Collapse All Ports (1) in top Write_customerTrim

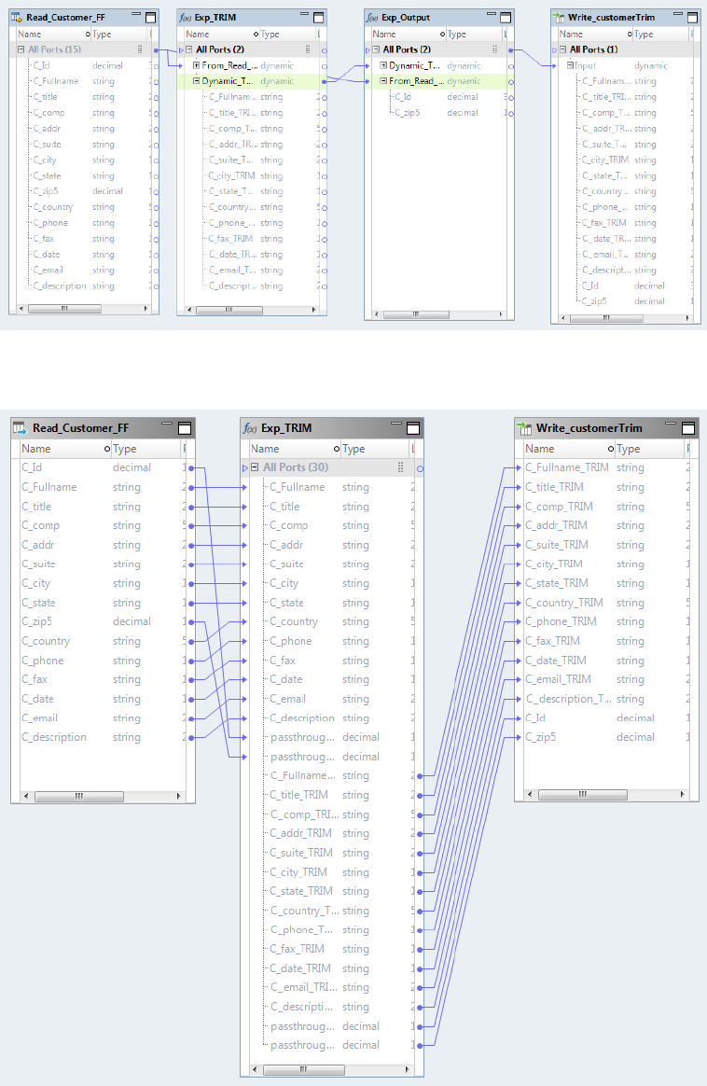coord(563,49)
